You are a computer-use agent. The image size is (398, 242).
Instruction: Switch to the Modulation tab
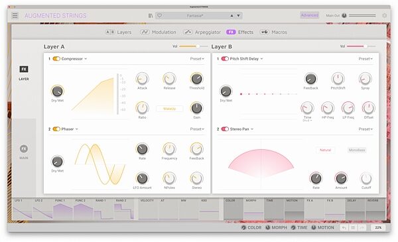pyautogui.click(x=158, y=32)
